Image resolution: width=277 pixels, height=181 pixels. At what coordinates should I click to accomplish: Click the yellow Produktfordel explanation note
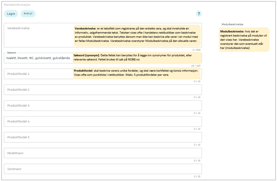click(x=137, y=73)
